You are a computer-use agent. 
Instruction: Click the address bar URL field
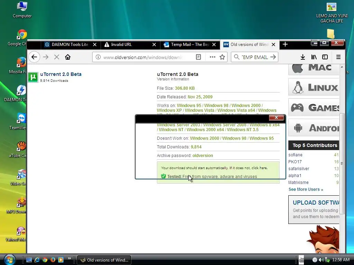click(143, 57)
